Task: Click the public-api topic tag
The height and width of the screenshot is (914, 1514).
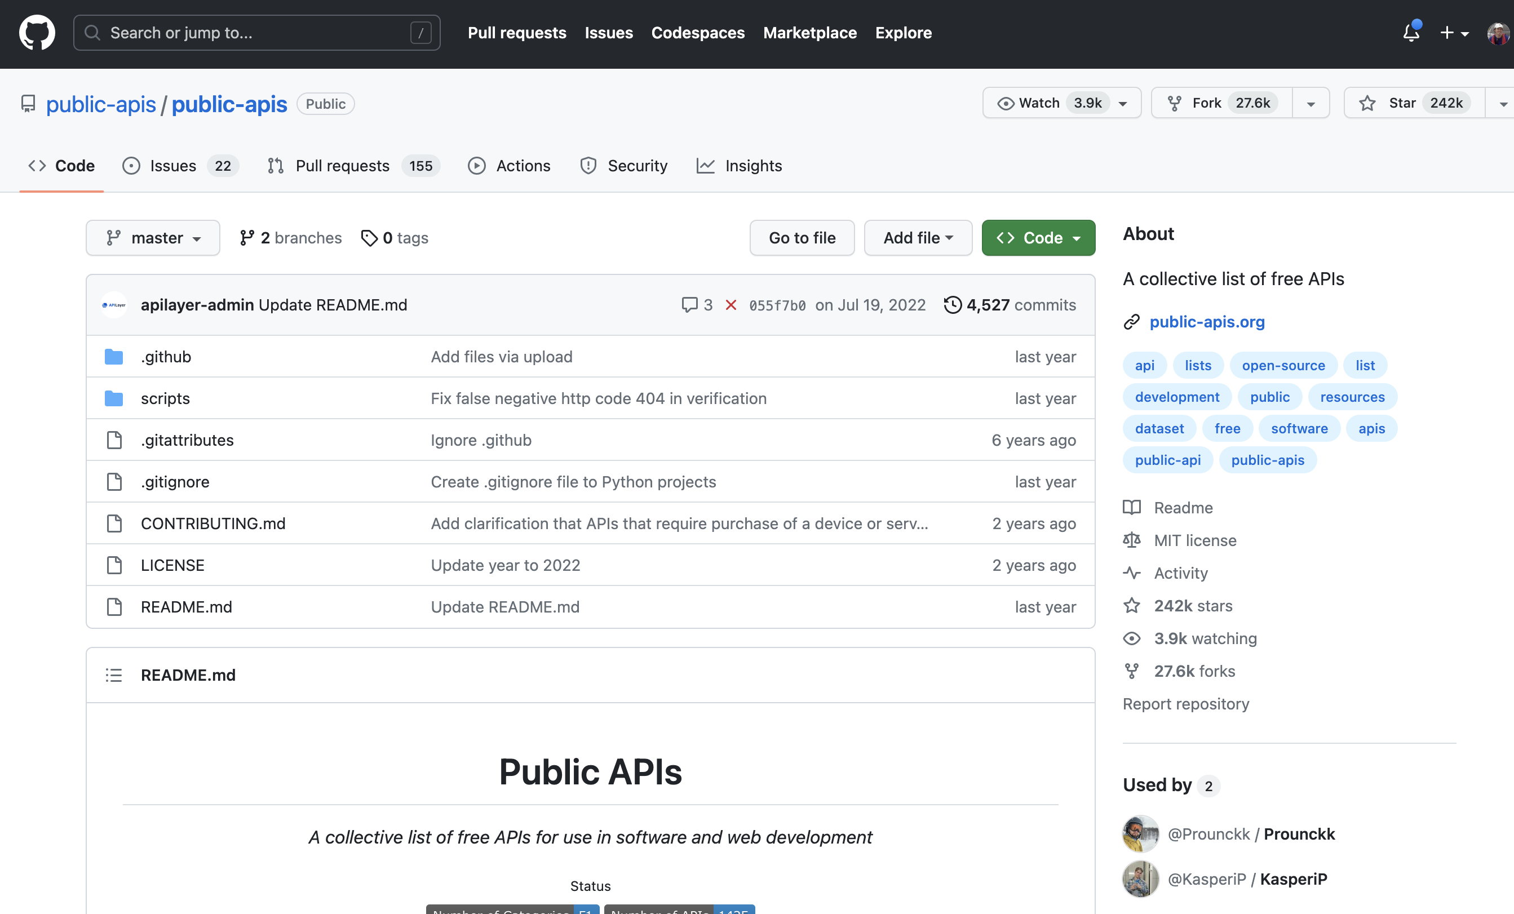Action: point(1167,460)
